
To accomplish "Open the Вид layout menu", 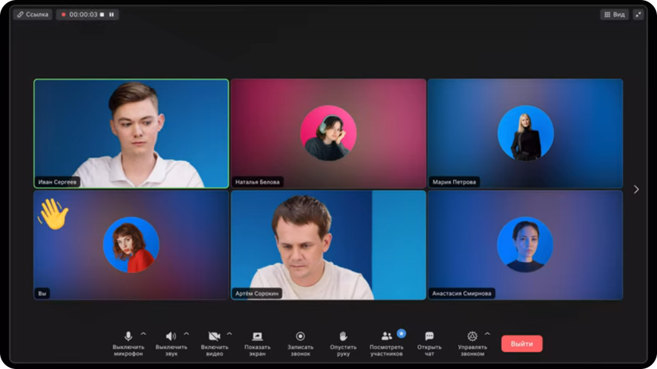I will pyautogui.click(x=614, y=14).
